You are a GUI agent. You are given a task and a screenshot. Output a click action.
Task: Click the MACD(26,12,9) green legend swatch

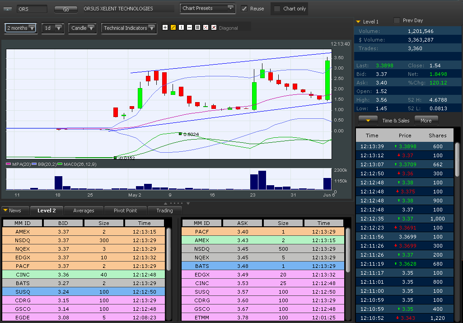pos(60,164)
